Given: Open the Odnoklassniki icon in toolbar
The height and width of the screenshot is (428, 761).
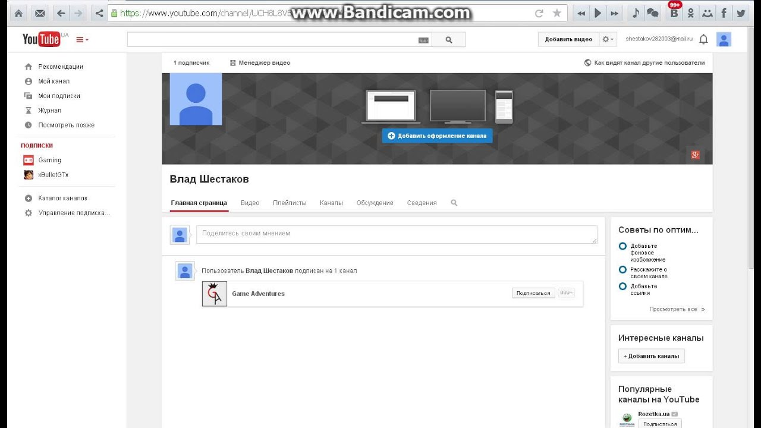Looking at the screenshot, I should click(690, 13).
